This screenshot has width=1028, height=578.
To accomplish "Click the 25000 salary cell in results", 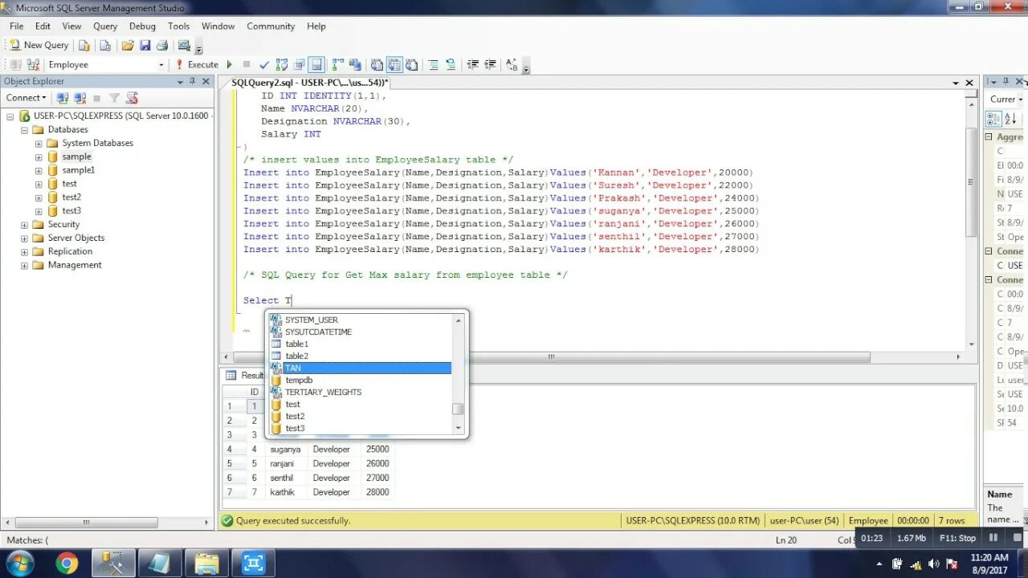I will 377,450.
